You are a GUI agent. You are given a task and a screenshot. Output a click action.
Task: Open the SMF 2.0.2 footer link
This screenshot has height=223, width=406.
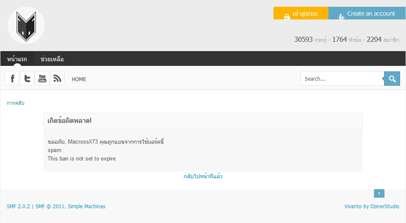19,207
